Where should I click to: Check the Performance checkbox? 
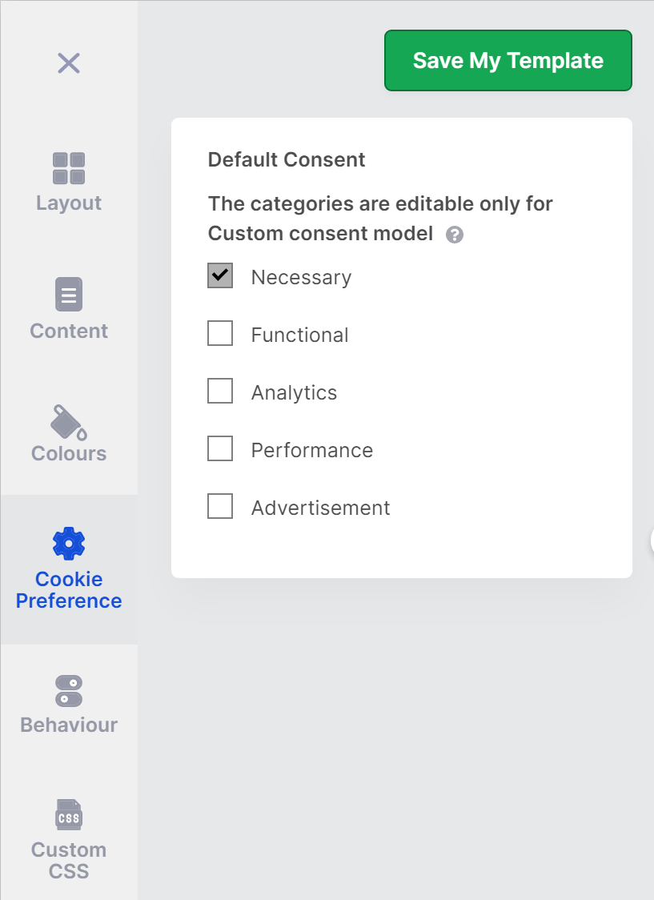pos(220,448)
